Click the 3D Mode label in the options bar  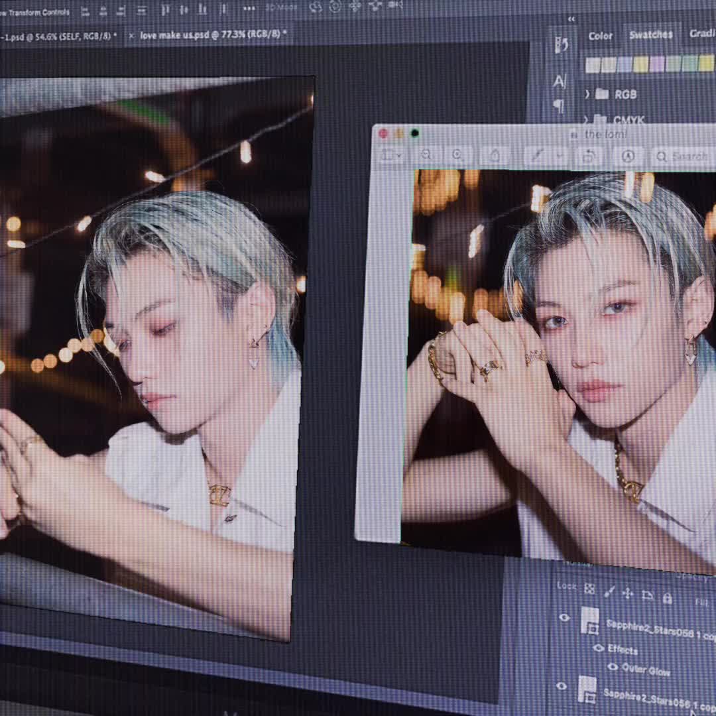(281, 7)
